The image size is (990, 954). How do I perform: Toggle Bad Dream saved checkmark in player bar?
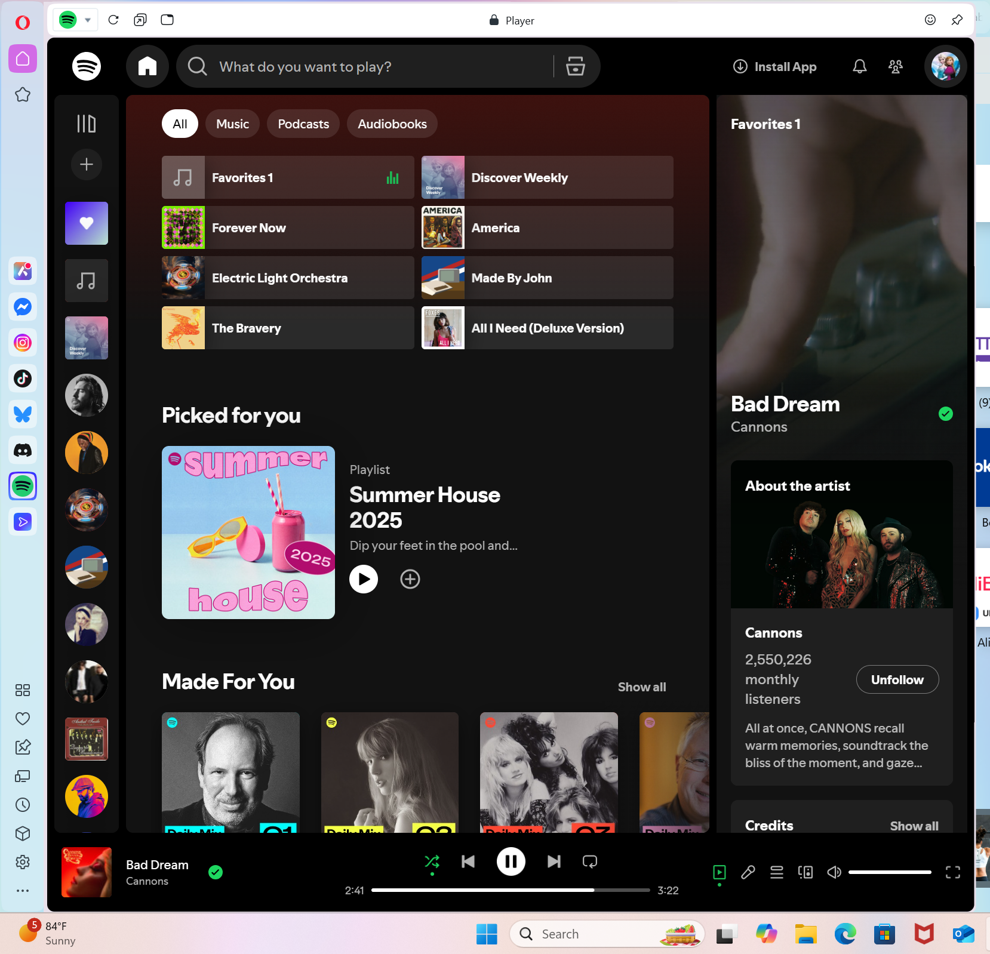216,872
